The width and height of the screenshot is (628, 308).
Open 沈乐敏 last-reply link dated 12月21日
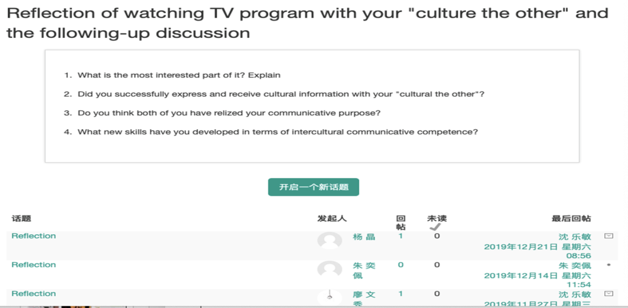coord(575,237)
